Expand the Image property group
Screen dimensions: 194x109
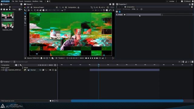pos(116,15)
